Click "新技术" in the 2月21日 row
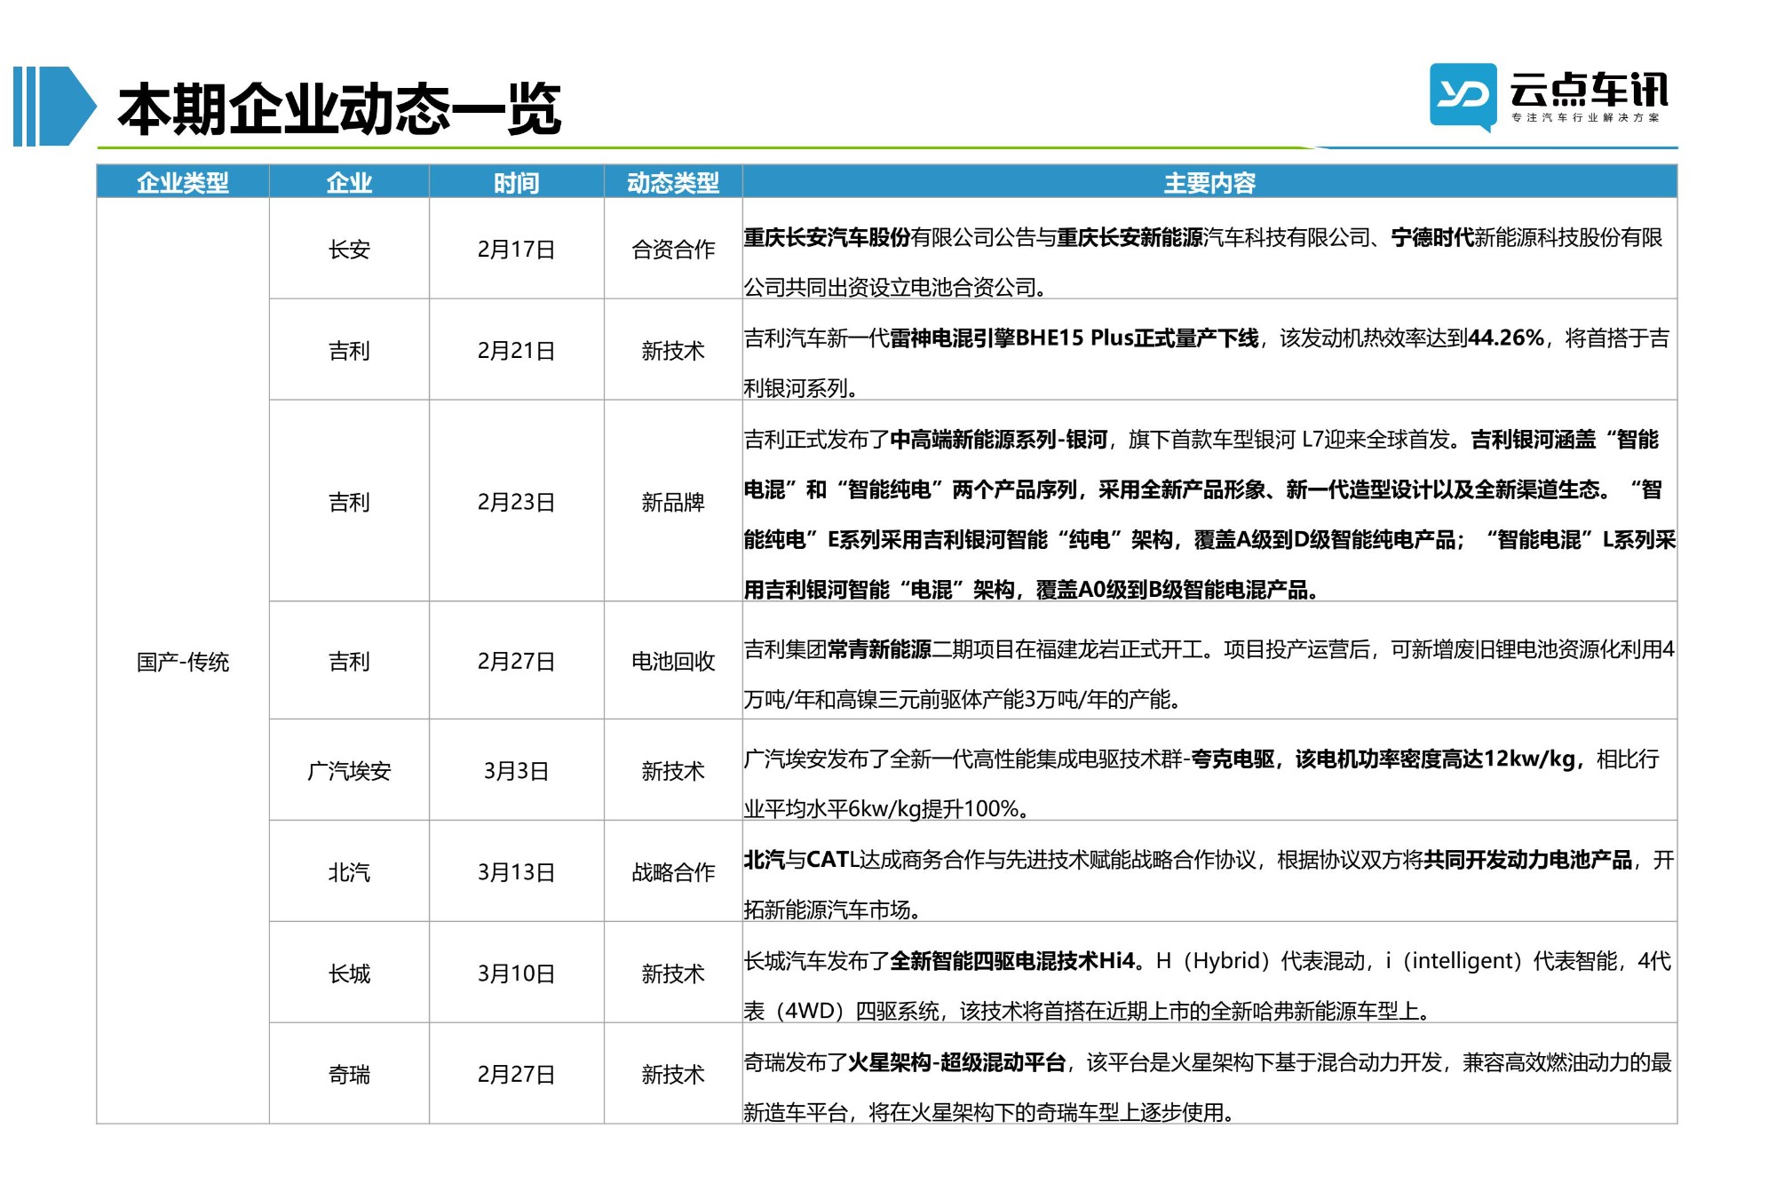1776x1184 pixels. click(x=673, y=351)
